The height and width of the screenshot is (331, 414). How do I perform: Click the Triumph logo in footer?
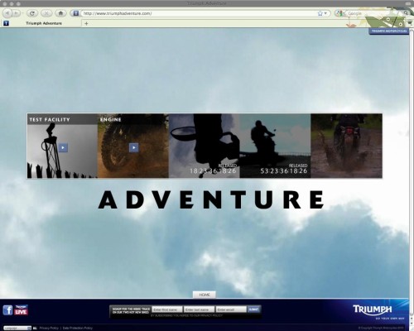click(372, 309)
